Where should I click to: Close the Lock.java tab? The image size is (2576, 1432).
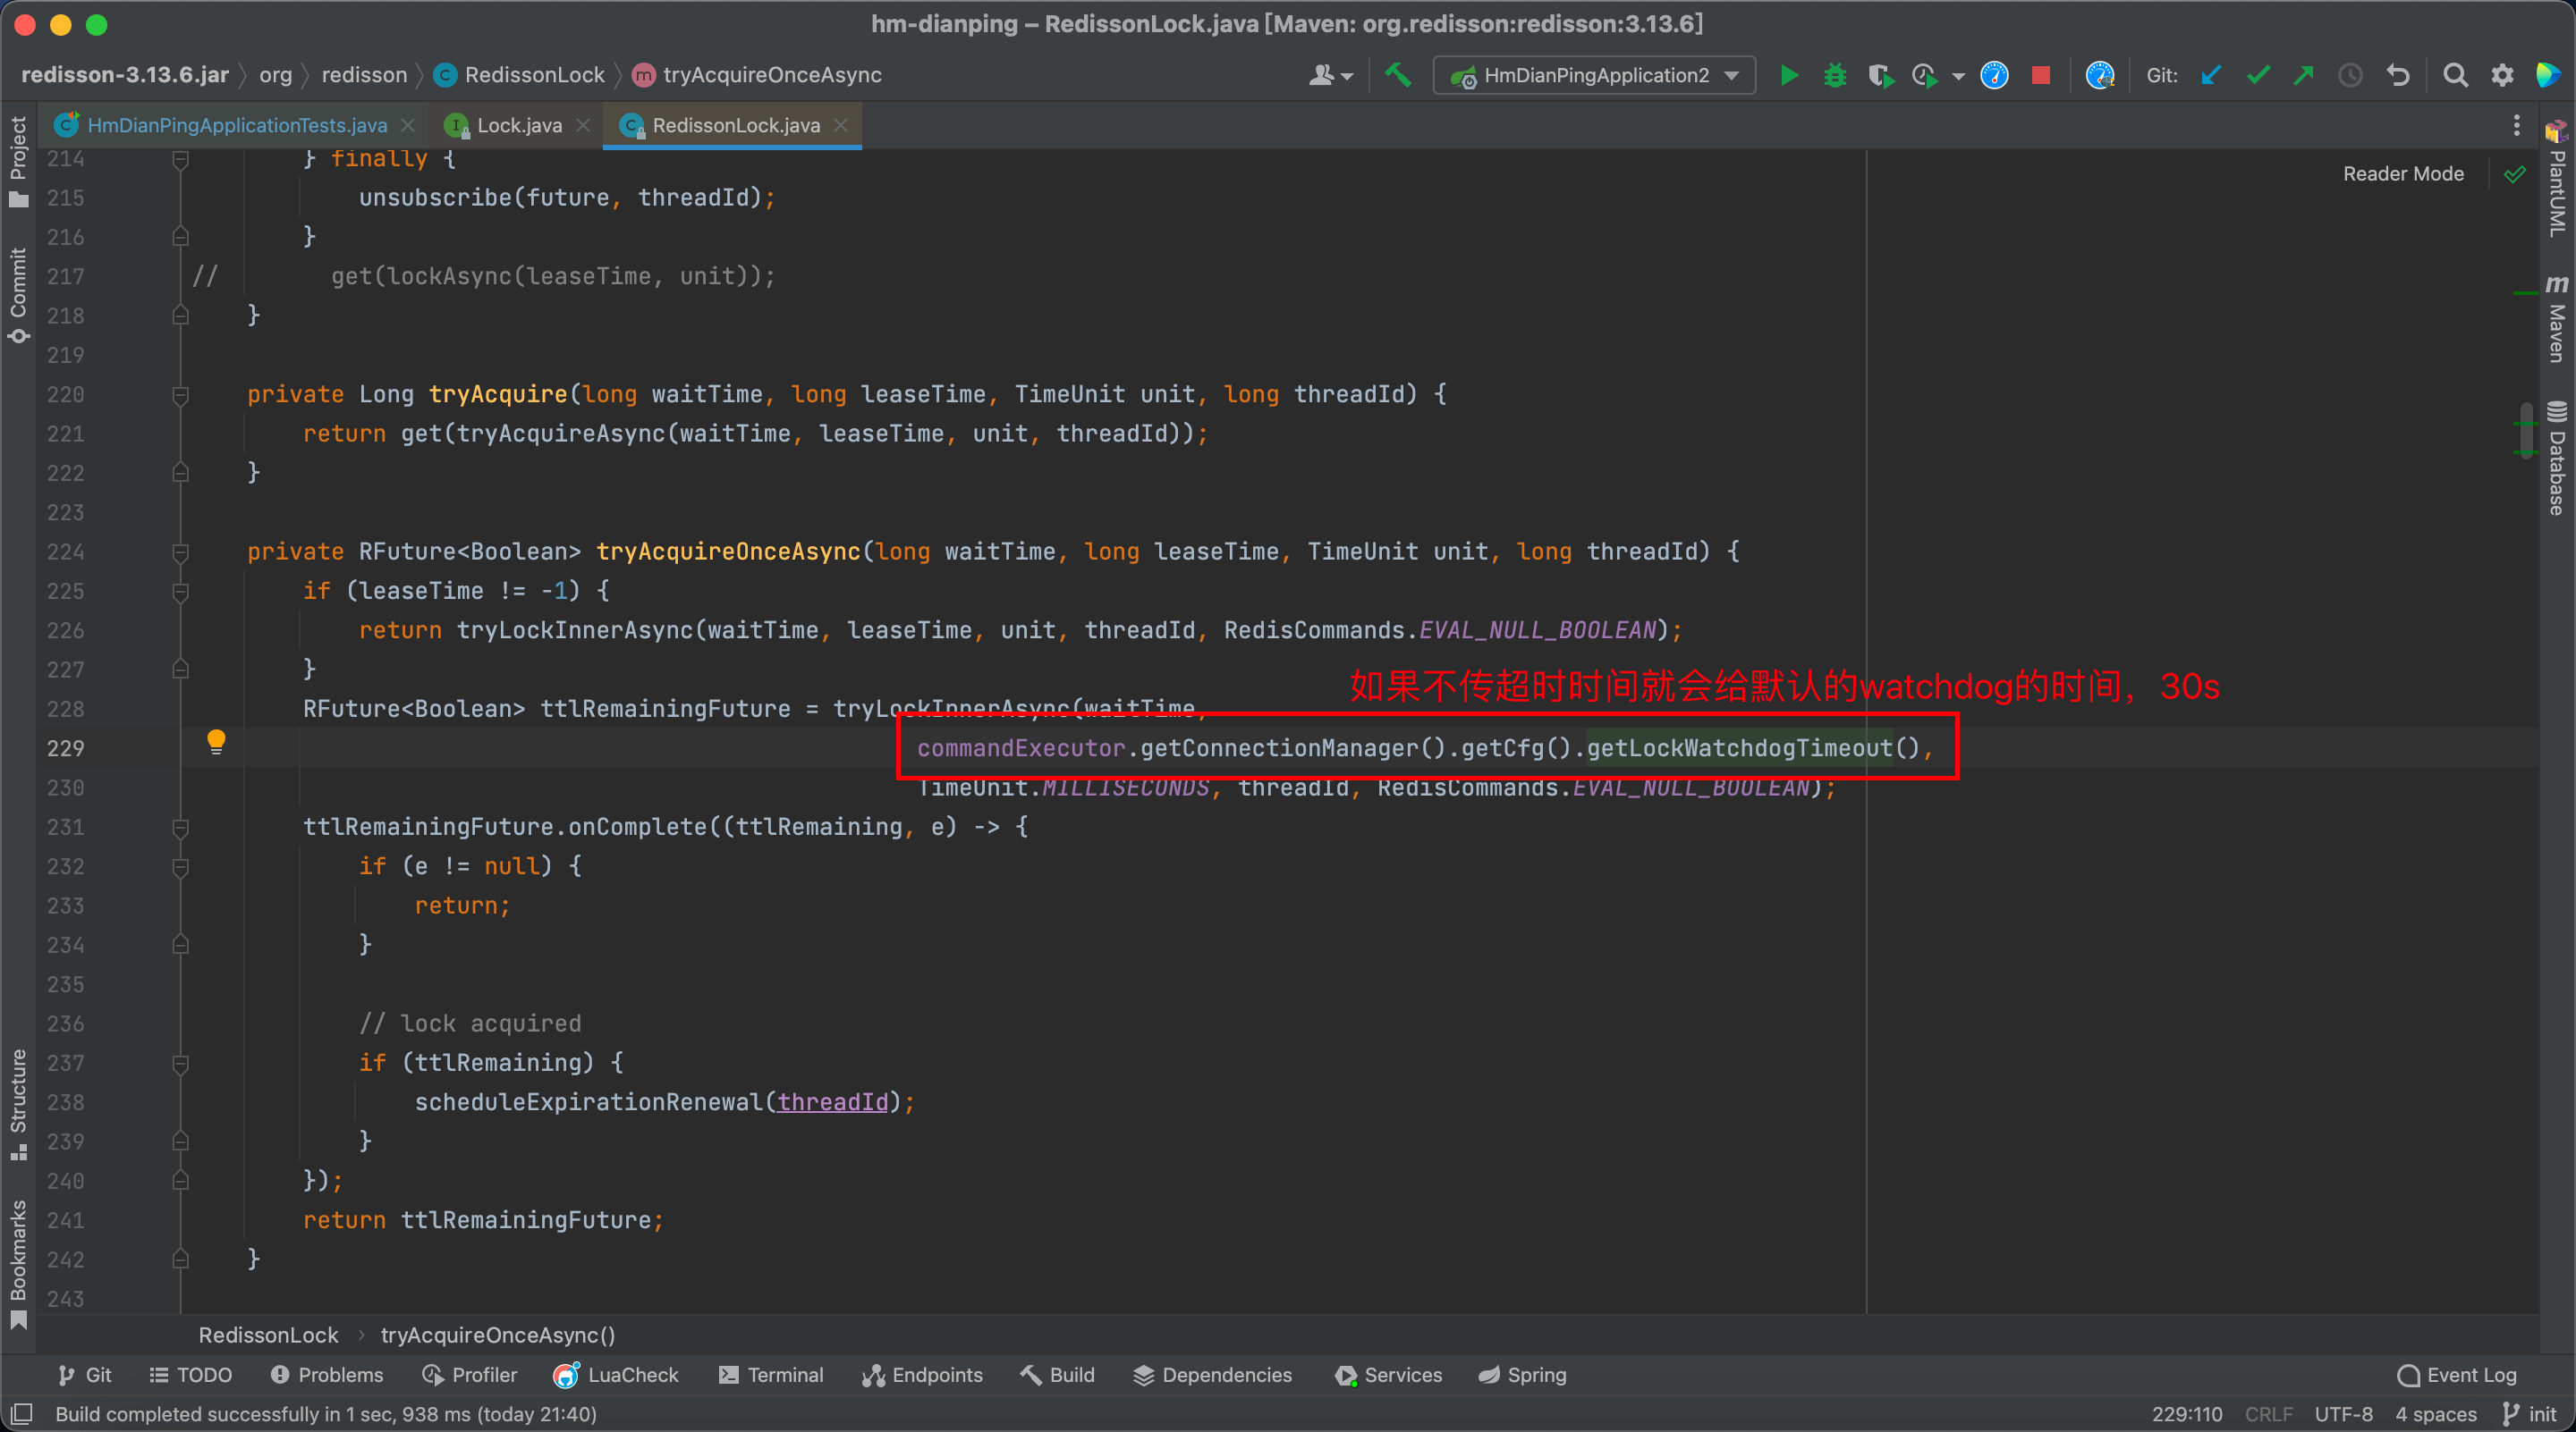click(x=583, y=125)
